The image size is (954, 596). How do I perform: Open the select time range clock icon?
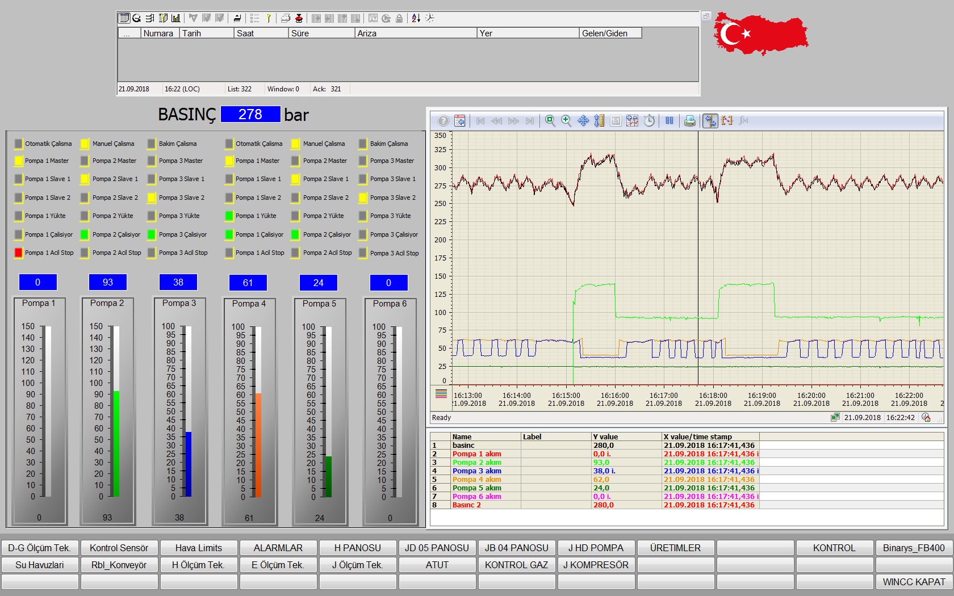pyautogui.click(x=649, y=120)
